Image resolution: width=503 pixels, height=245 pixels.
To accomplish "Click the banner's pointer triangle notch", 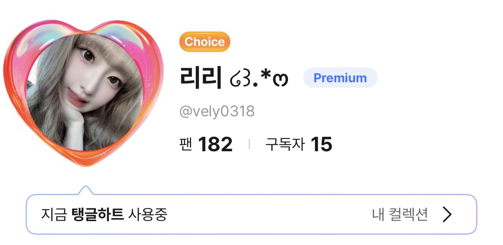I will click(x=86, y=190).
